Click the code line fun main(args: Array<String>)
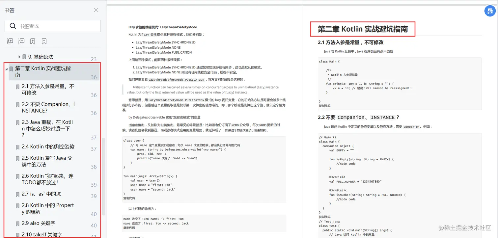The width and height of the screenshot is (498, 238). click(150, 176)
